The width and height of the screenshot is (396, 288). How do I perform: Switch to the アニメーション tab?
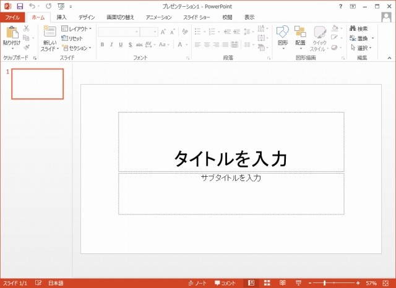click(158, 17)
